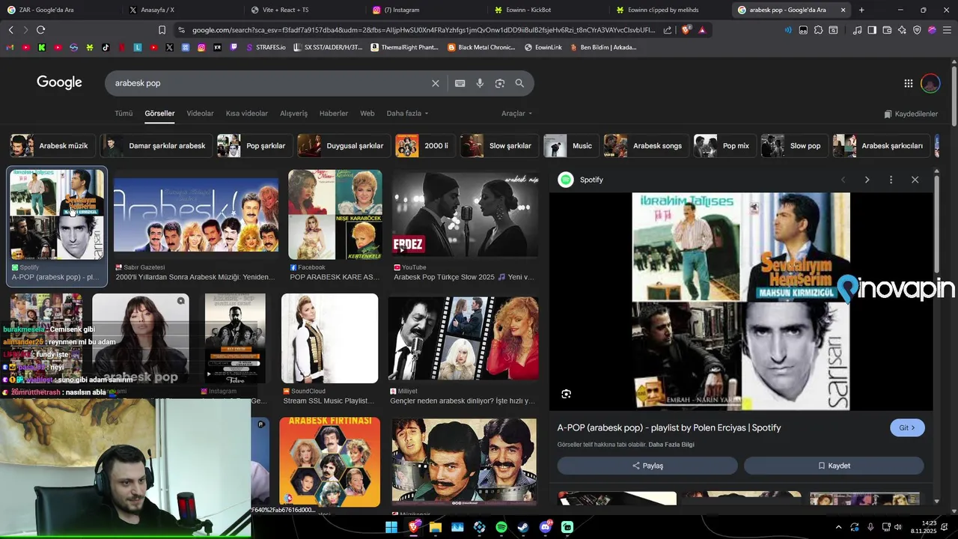This screenshot has height=539, width=958.
Task: Select the Slow pop filter chip
Action: click(x=794, y=146)
